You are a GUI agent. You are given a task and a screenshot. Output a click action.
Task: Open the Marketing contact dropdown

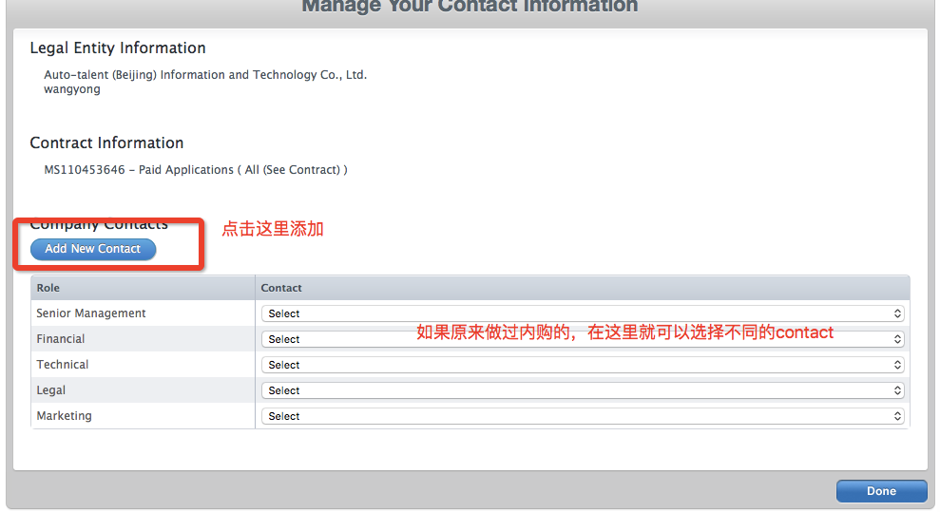(x=583, y=416)
